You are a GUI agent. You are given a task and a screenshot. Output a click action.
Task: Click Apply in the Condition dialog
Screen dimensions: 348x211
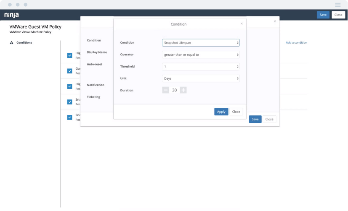click(221, 112)
